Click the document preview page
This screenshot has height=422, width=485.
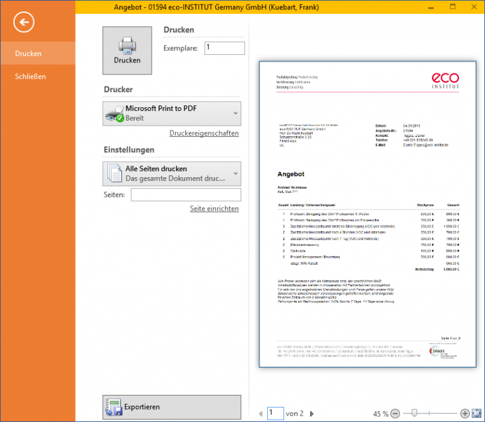(x=368, y=214)
